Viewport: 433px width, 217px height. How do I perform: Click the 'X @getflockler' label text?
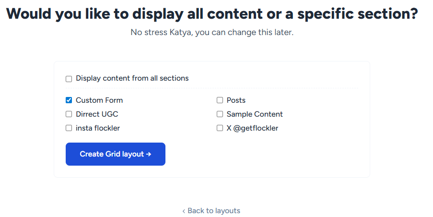coord(252,128)
